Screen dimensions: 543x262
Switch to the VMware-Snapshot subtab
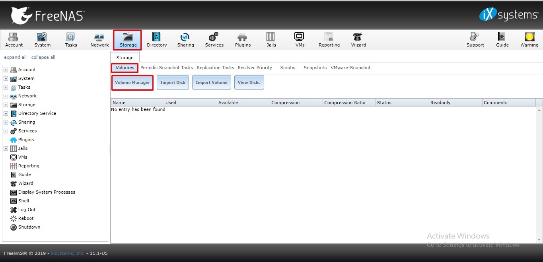pos(350,68)
